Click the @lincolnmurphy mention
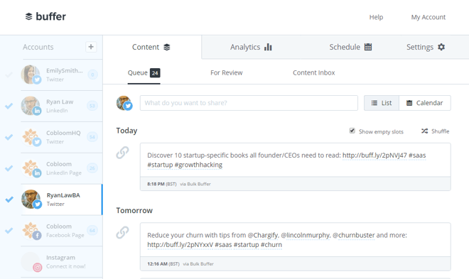This screenshot has height=279, width=469. [306, 236]
